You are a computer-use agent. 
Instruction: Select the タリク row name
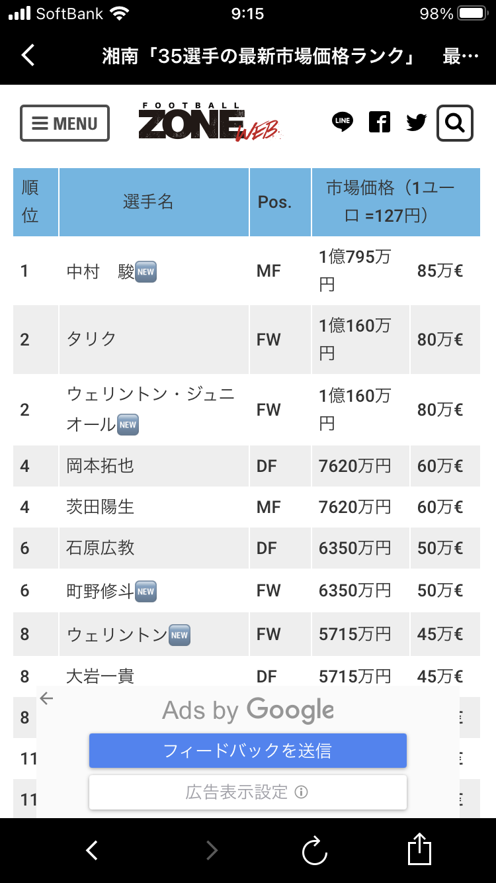click(x=91, y=339)
